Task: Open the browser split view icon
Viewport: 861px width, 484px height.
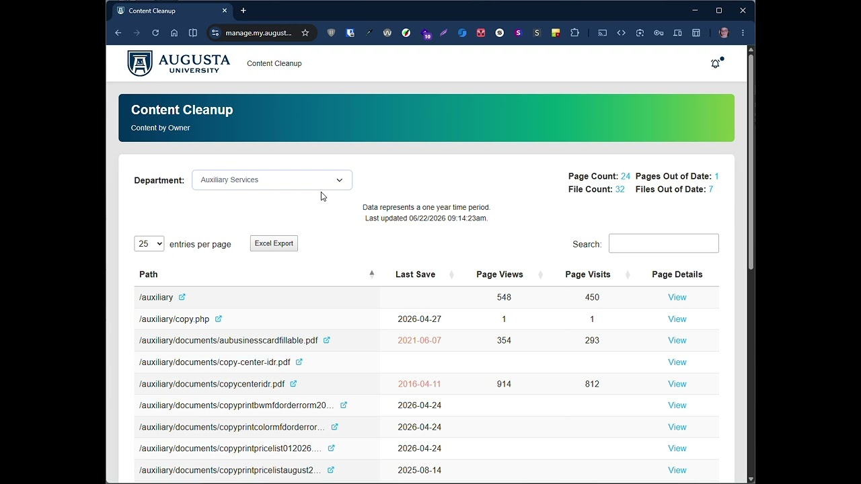Action: [193, 33]
